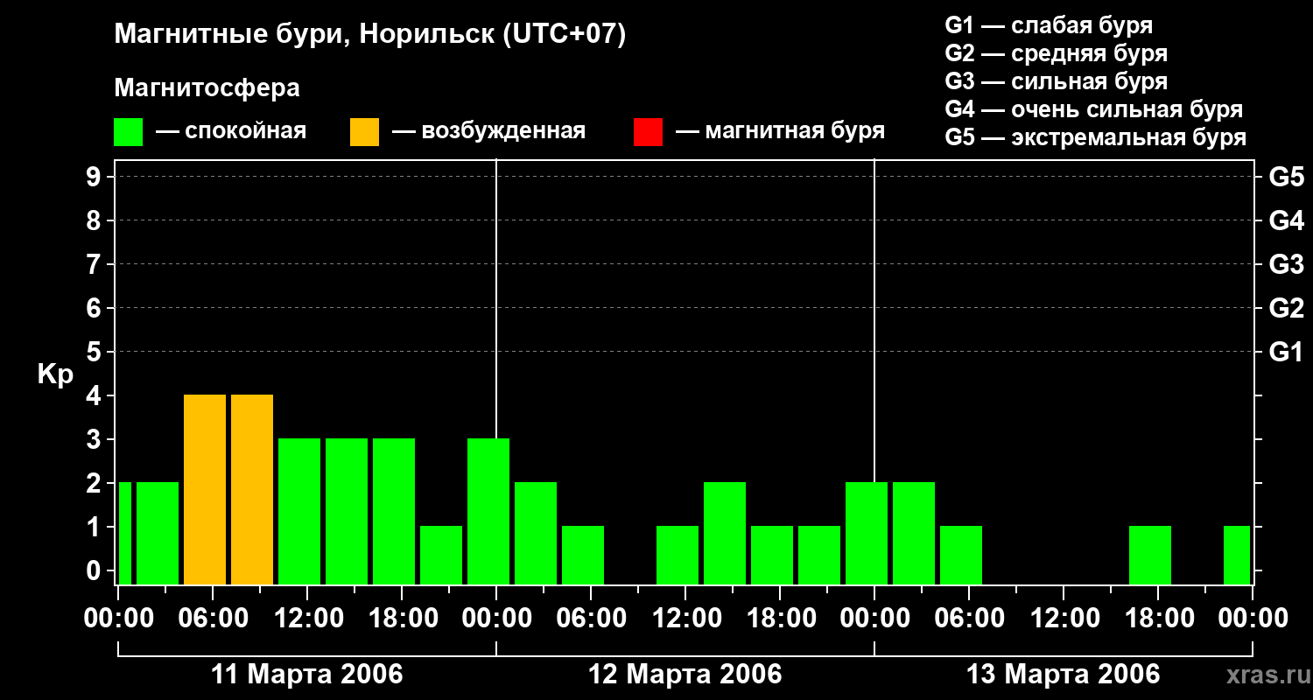The height and width of the screenshot is (700, 1313).
Task: Click the '11 Марта 2006' date label
Action: click(307, 675)
